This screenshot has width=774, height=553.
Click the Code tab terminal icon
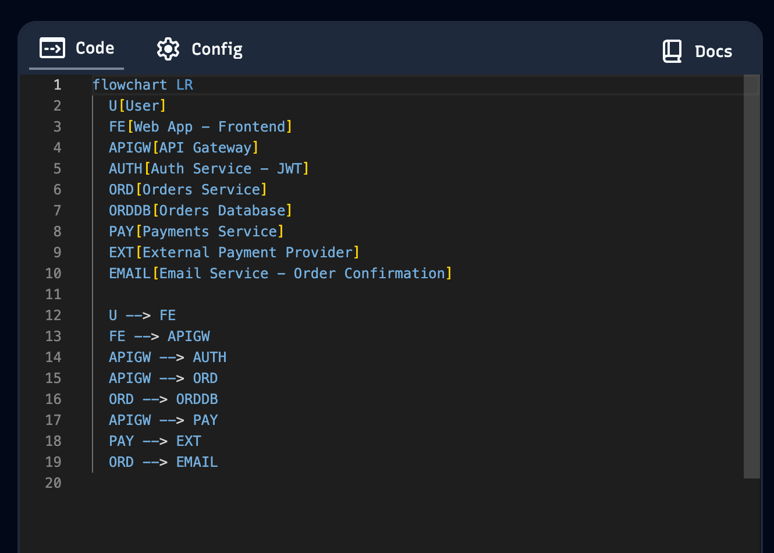pos(52,48)
